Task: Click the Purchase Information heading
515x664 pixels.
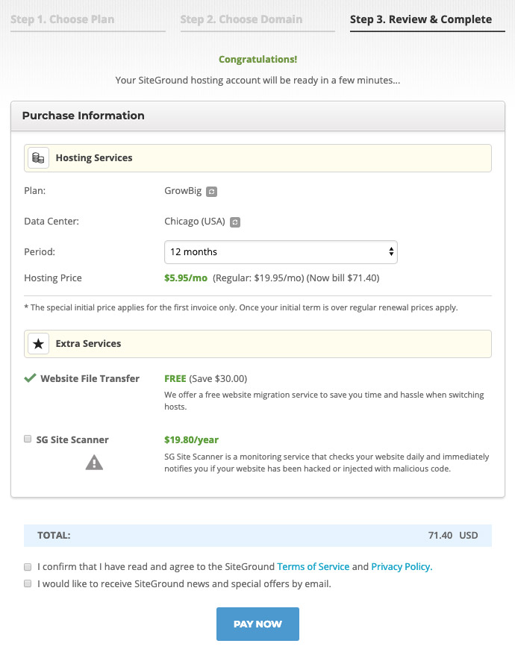Action: 84,116
